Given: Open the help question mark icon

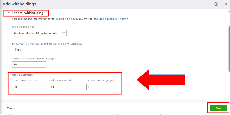Looking at the screenshot, I should coord(216,4).
